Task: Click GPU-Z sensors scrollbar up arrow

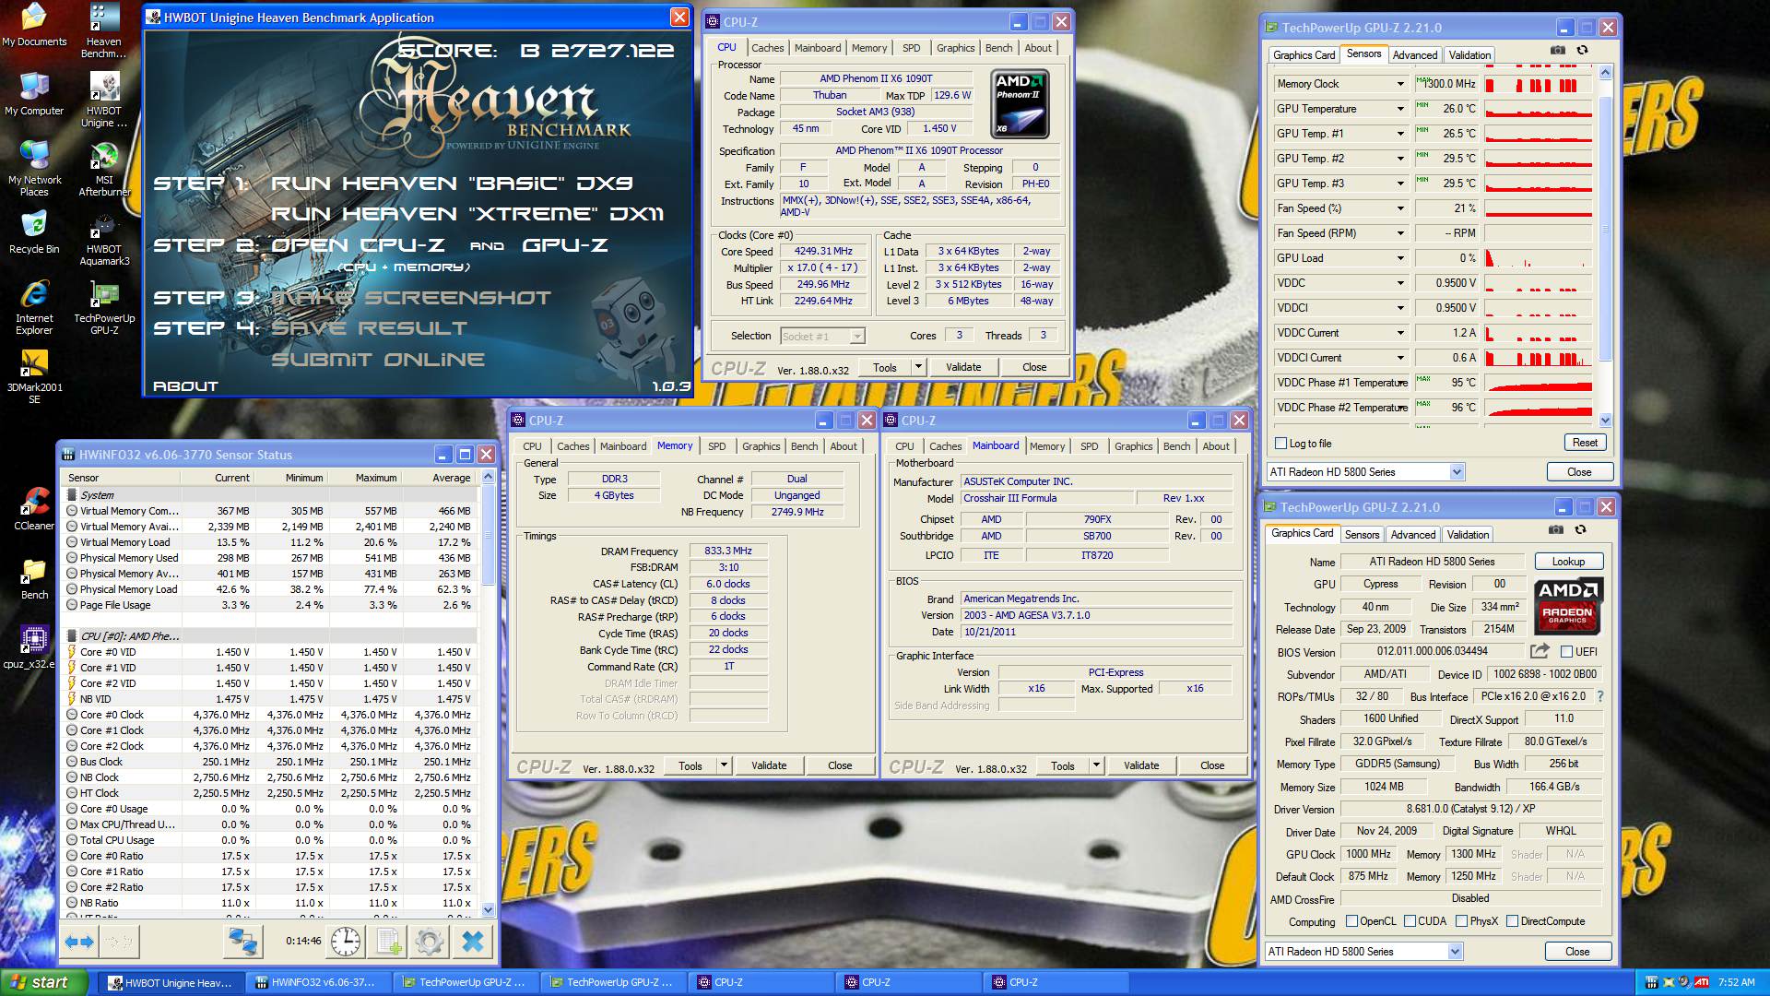Action: click(x=1605, y=72)
